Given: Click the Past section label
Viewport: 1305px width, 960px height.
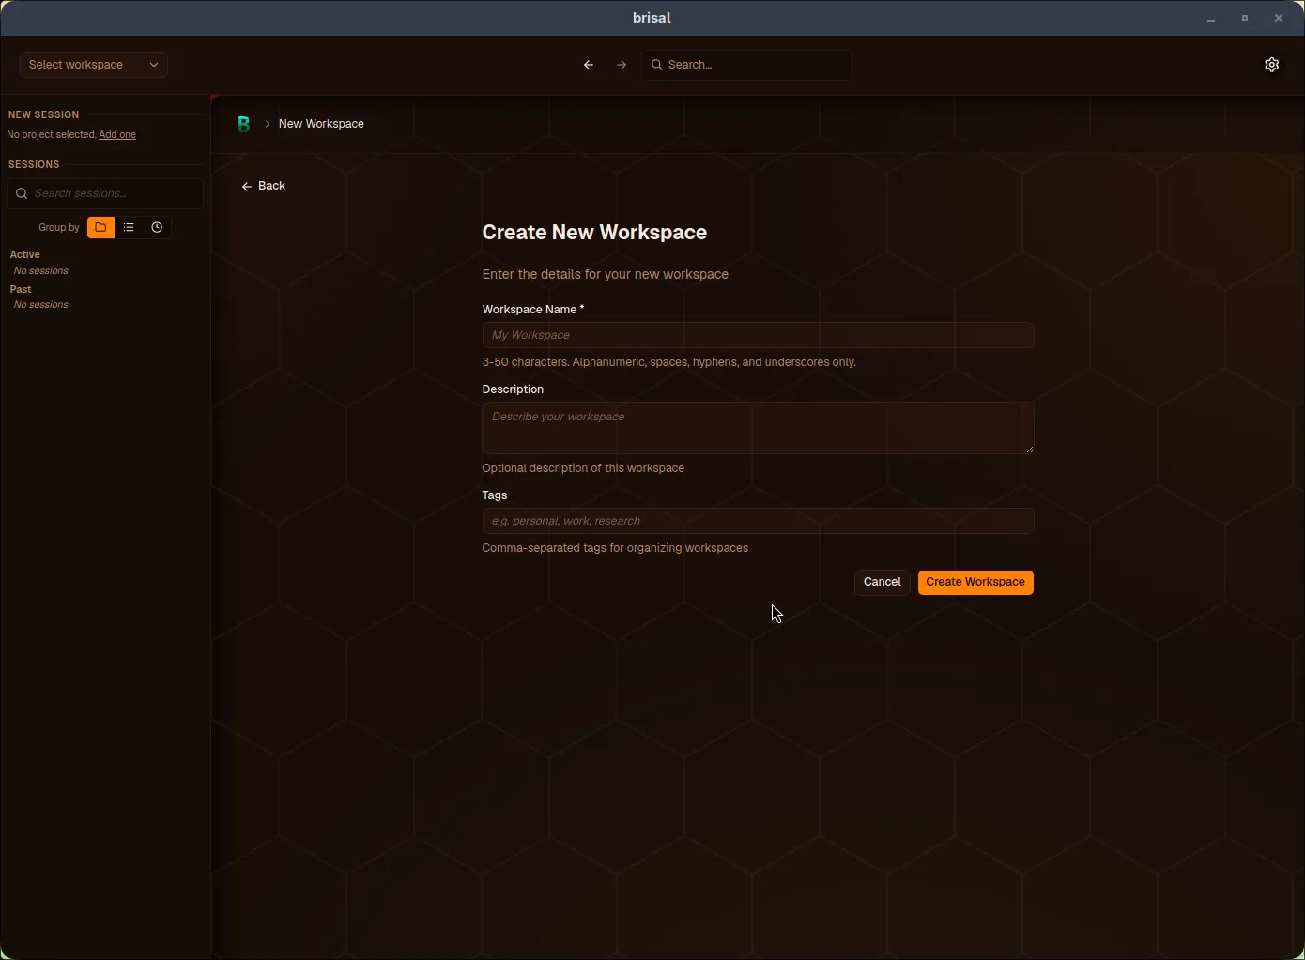Looking at the screenshot, I should tap(21, 289).
